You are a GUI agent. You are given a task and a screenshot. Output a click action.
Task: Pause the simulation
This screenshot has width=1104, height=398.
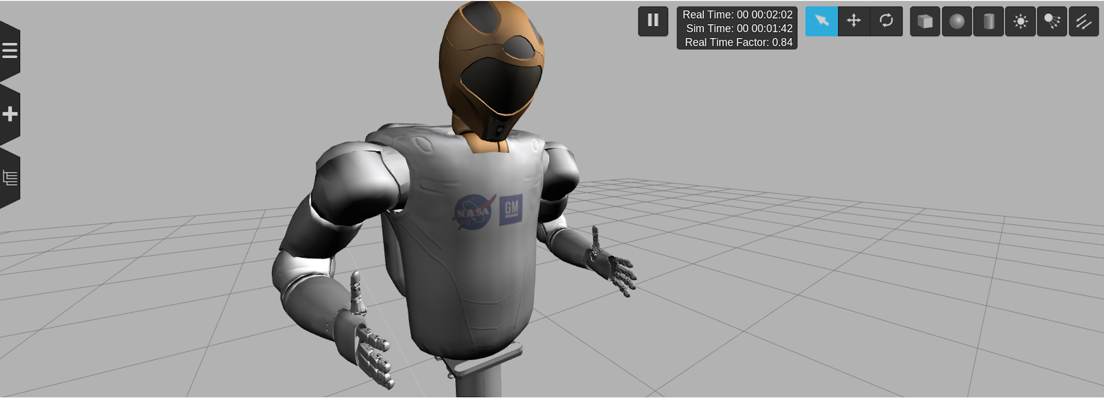coord(653,21)
